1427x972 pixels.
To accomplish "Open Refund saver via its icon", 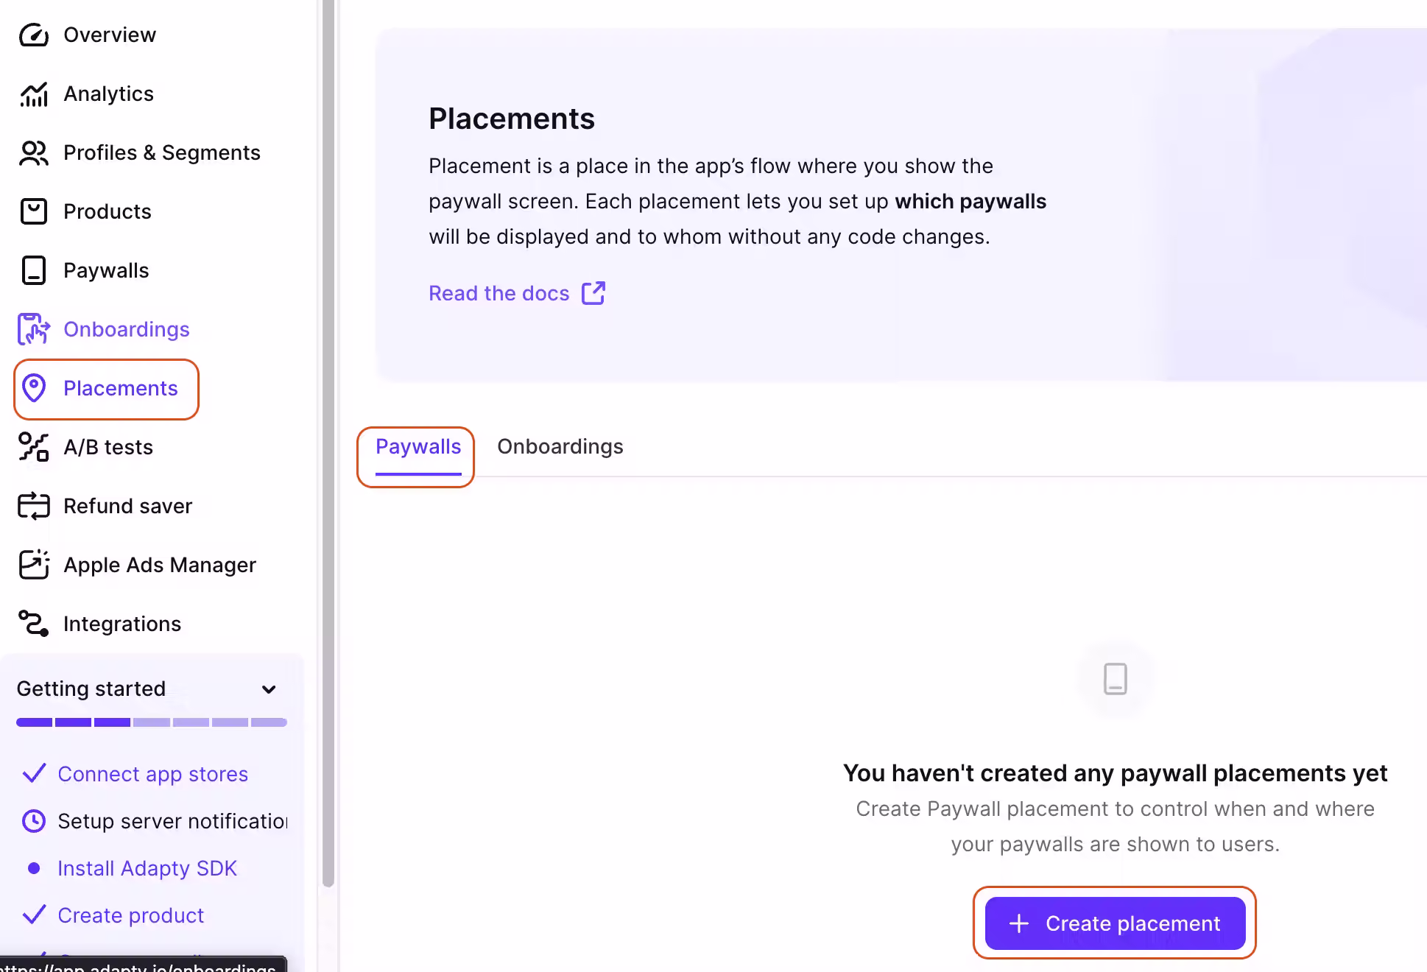I will (33, 506).
